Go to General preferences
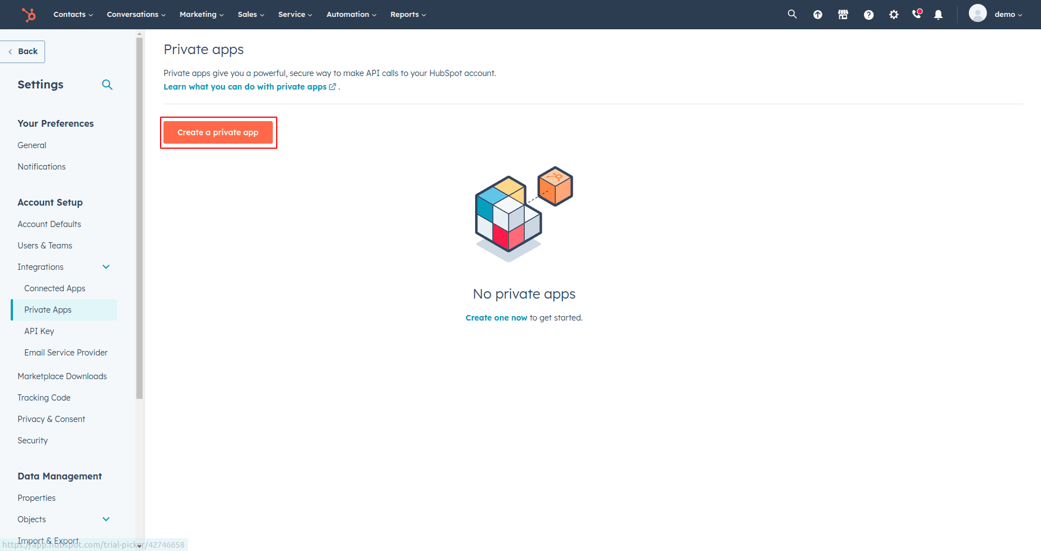The height and width of the screenshot is (551, 1041). (32, 145)
